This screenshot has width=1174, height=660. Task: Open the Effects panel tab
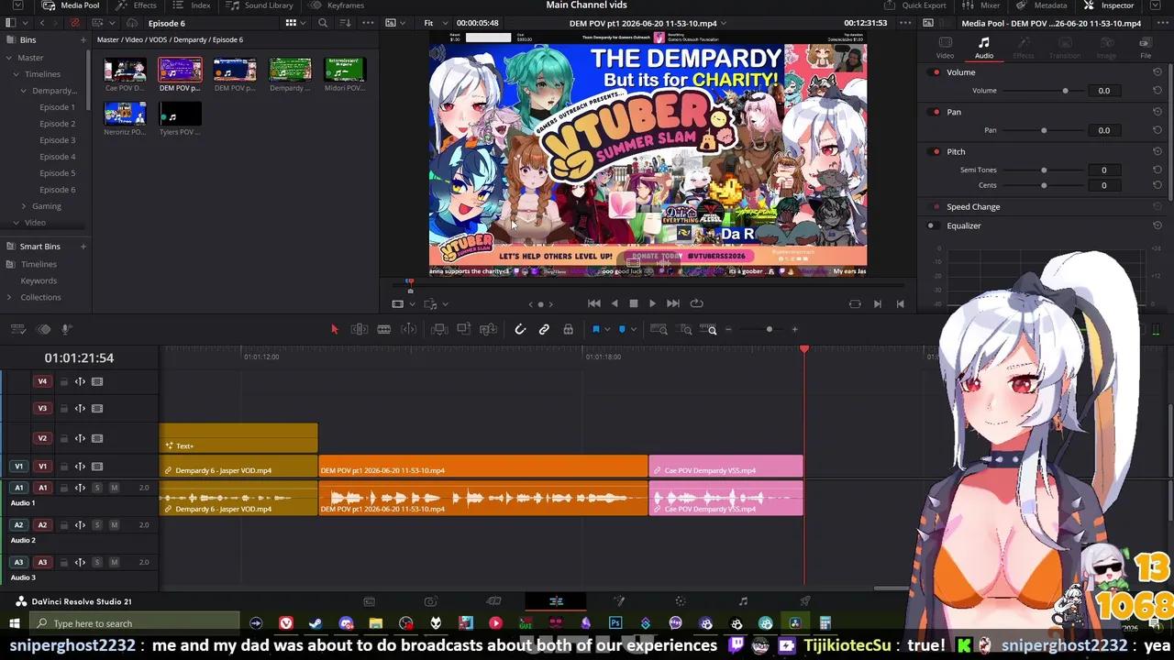(137, 5)
